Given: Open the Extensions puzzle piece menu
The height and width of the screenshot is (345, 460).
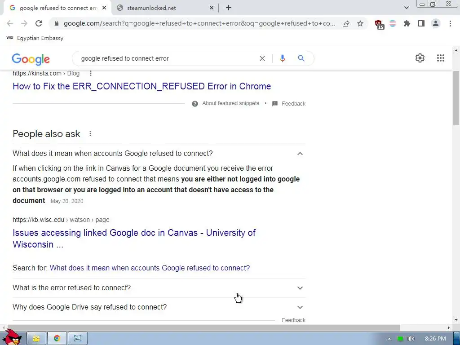Looking at the screenshot, I should [x=407, y=23].
